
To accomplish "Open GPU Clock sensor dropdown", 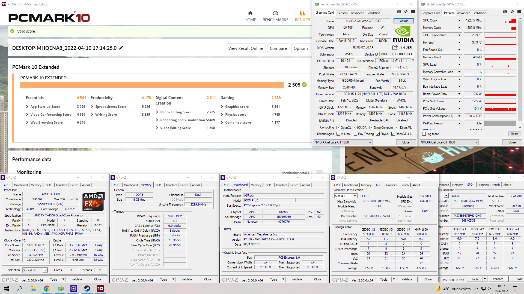I will click(459, 20).
